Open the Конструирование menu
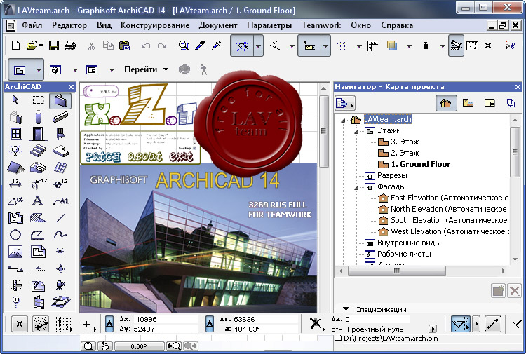This screenshot has height=354, width=526. click(x=155, y=25)
